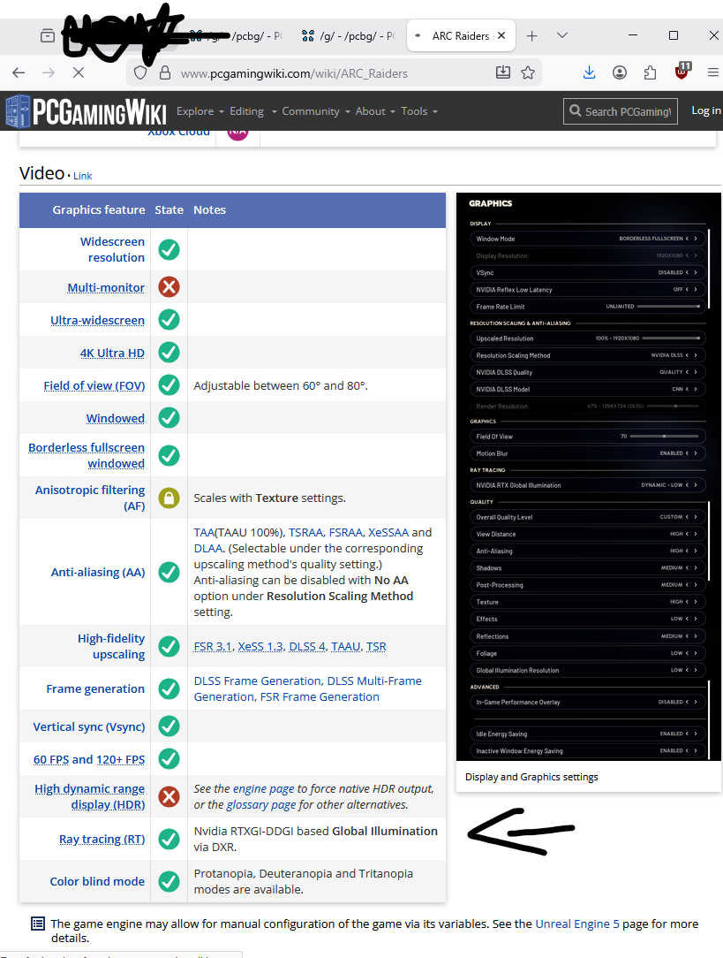Click the search magnifier icon
723x958 pixels.
point(576,111)
